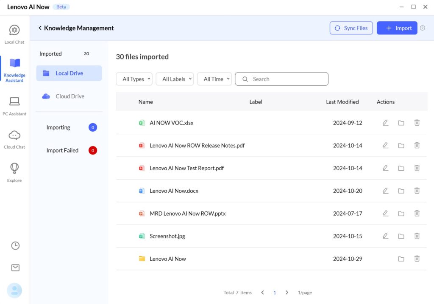
Task: Go to next page in pagination
Action: point(287,293)
